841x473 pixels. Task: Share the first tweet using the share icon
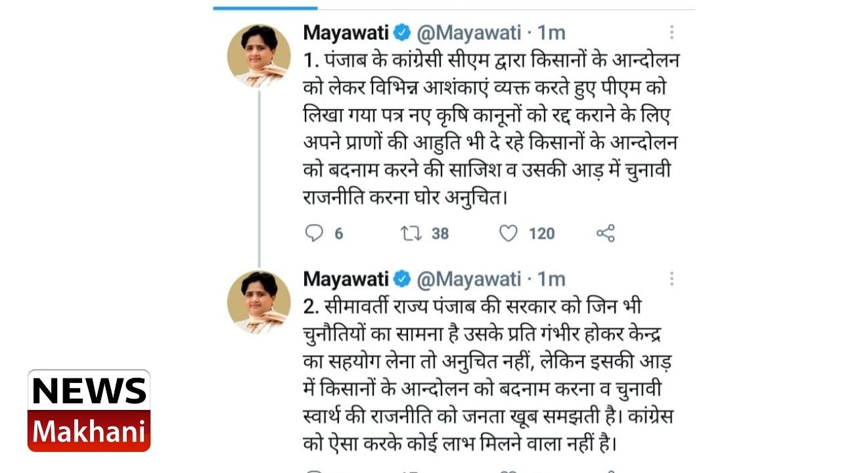pyautogui.click(x=605, y=233)
